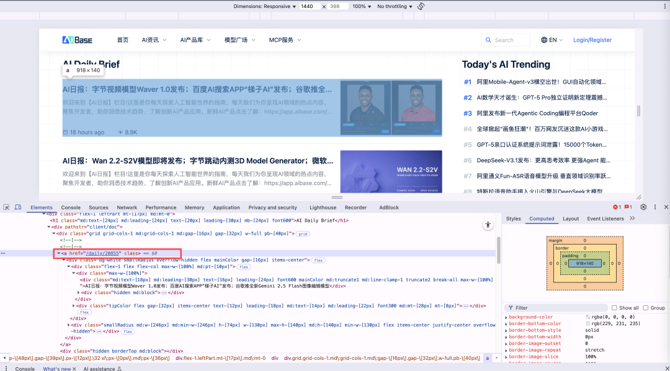Image resolution: width=670 pixels, height=371 pixels.
Task: Click the rgba background-color swatch
Action: pos(588,317)
